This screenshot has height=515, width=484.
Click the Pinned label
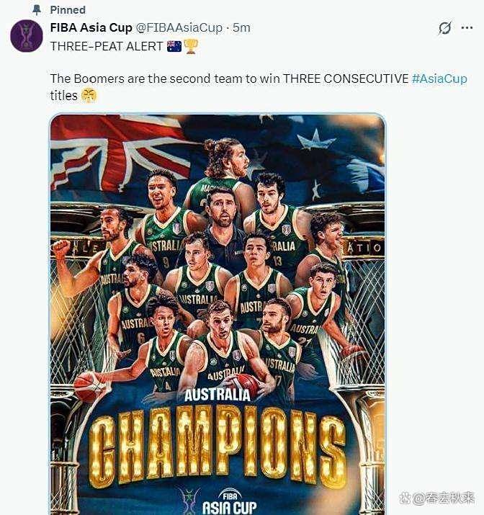(68, 10)
